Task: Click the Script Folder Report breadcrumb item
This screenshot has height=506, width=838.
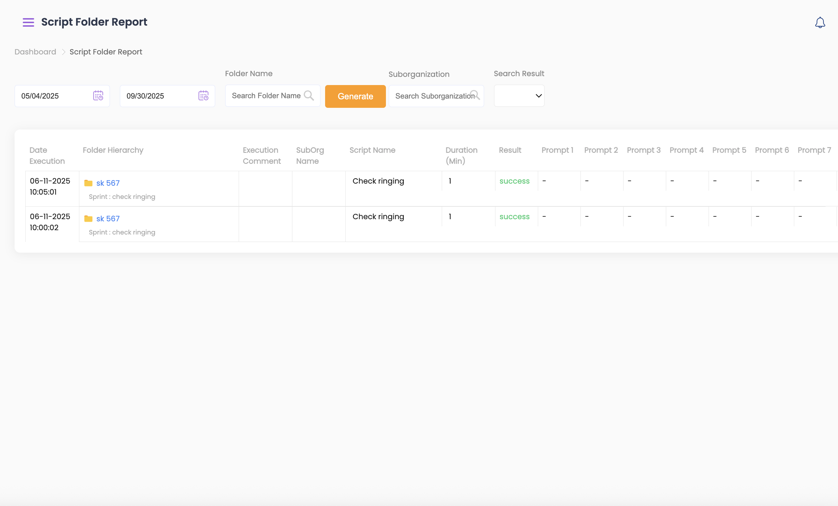Action: coord(106,52)
